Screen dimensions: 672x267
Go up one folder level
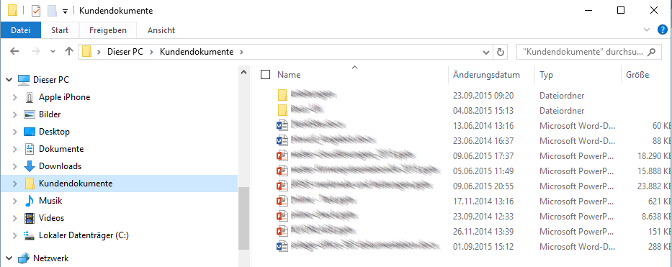[x=69, y=52]
